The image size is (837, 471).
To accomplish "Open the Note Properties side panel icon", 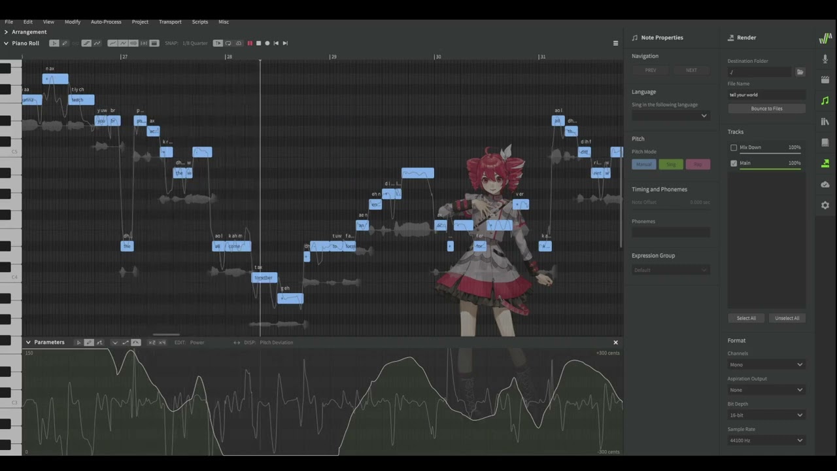I will coord(825,101).
